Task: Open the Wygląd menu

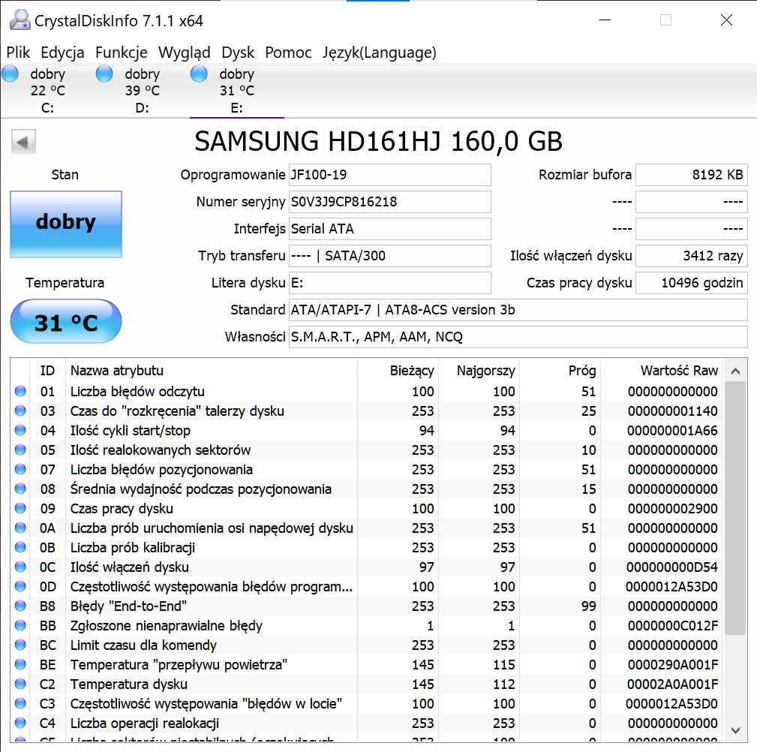Action: [x=185, y=53]
